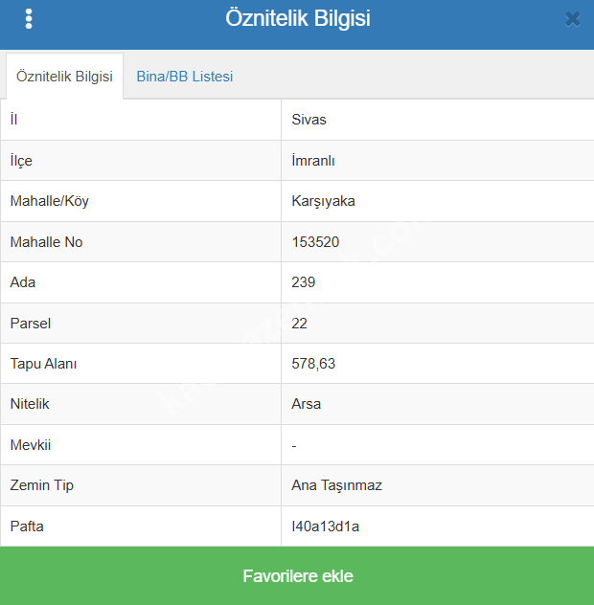Select the İmranlı district value
The image size is (594, 605).
[313, 161]
